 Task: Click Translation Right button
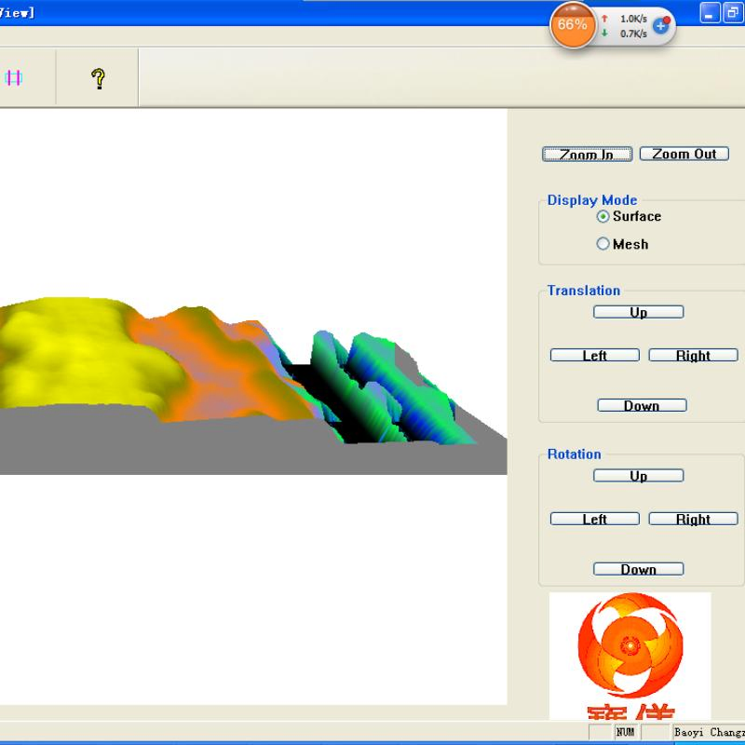pos(693,355)
